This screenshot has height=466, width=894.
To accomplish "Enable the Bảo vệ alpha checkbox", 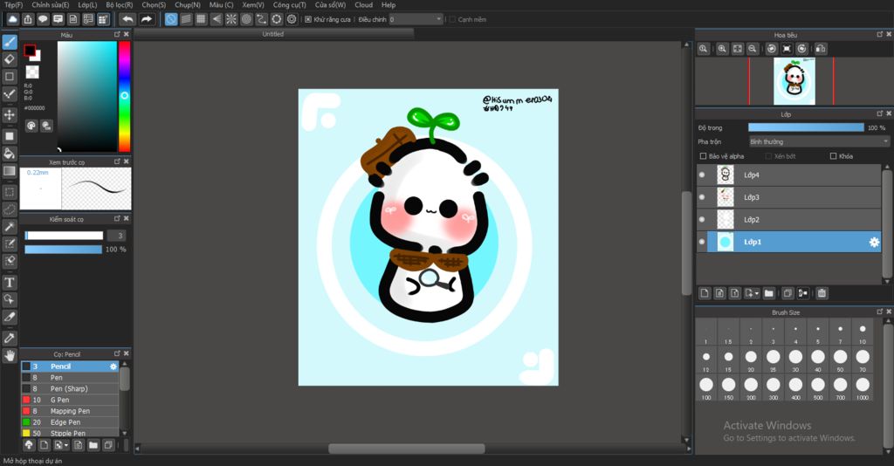I will [x=703, y=156].
